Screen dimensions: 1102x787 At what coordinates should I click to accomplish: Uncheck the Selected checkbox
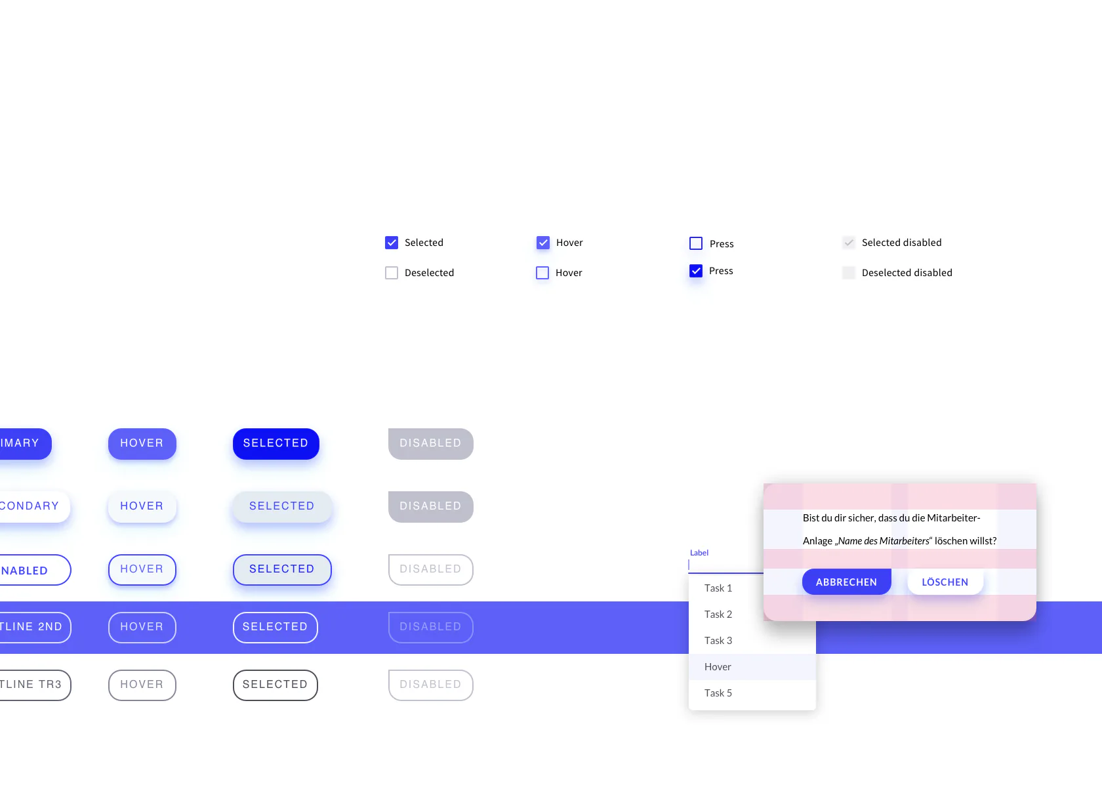tap(392, 243)
